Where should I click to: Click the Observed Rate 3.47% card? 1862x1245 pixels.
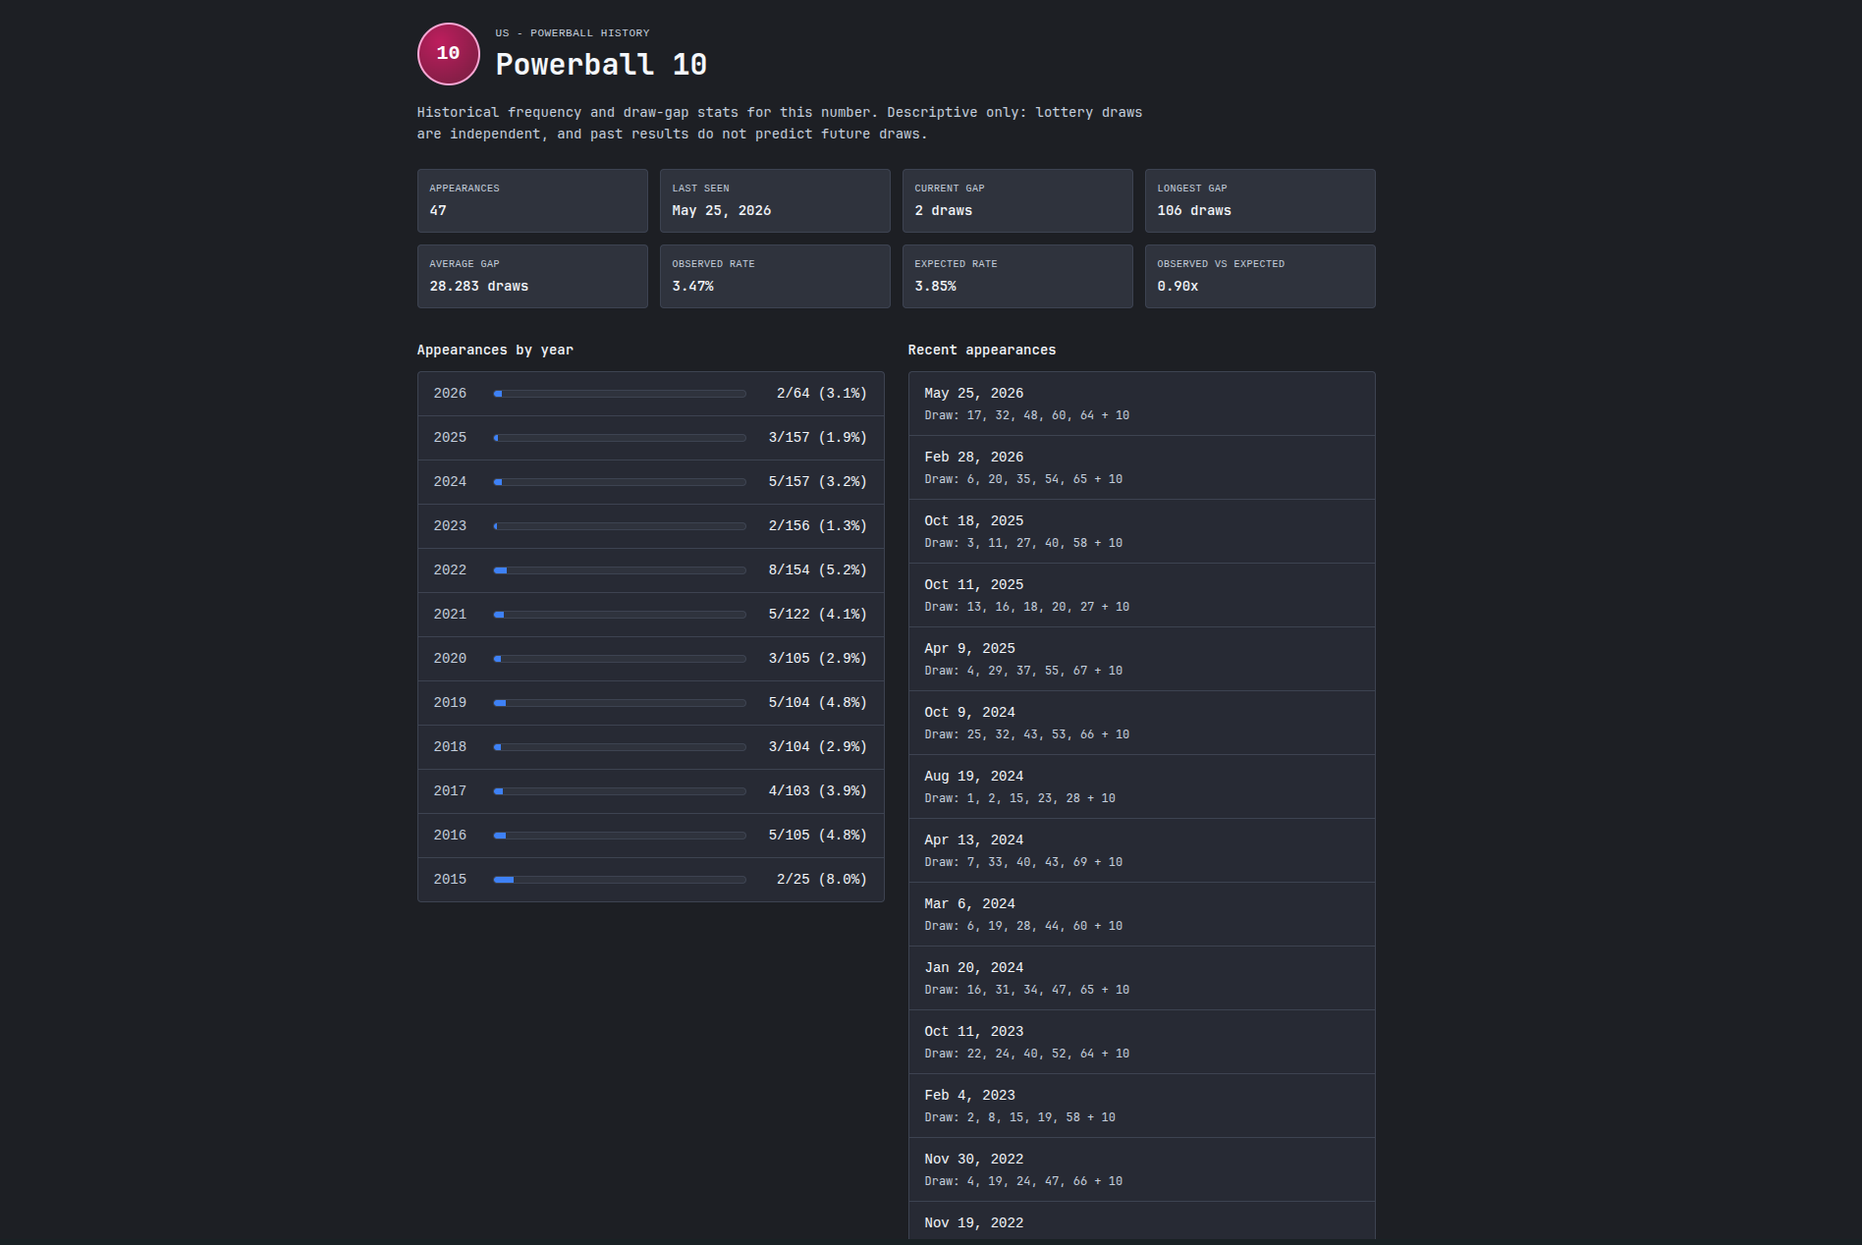pyautogui.click(x=775, y=276)
